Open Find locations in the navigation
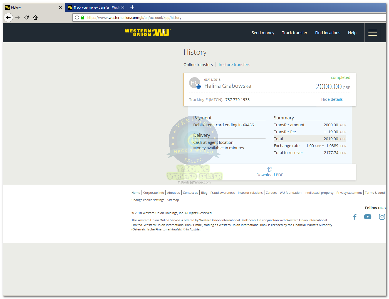The width and height of the screenshot is (389, 299). click(328, 33)
